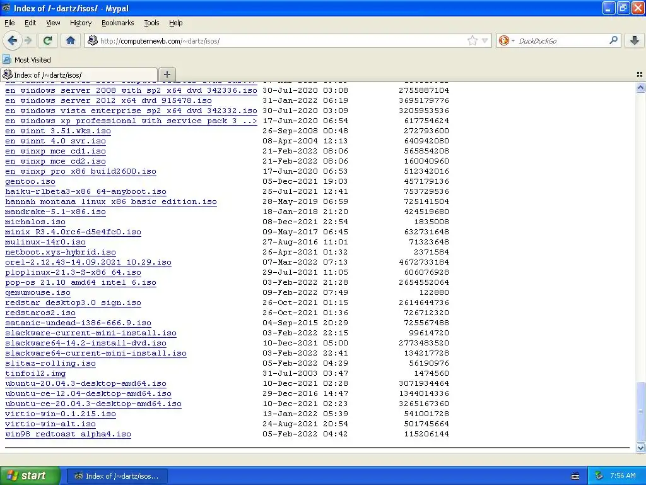Click satanic-undead-i386-666.9.iso link
646x485 pixels.
click(78, 323)
